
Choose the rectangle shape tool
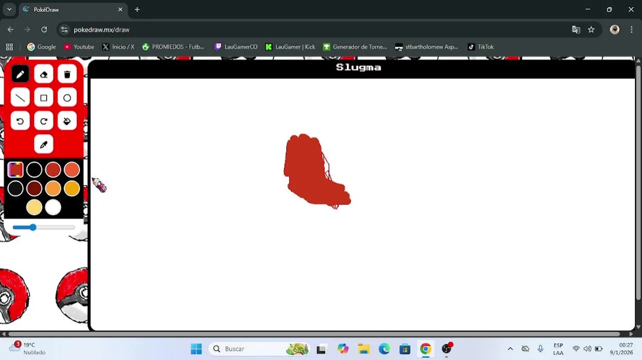coord(43,98)
